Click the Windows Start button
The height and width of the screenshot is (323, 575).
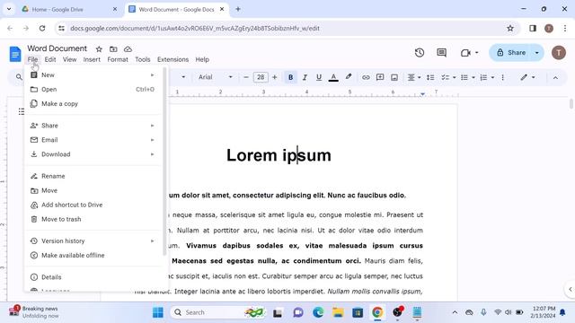158,312
